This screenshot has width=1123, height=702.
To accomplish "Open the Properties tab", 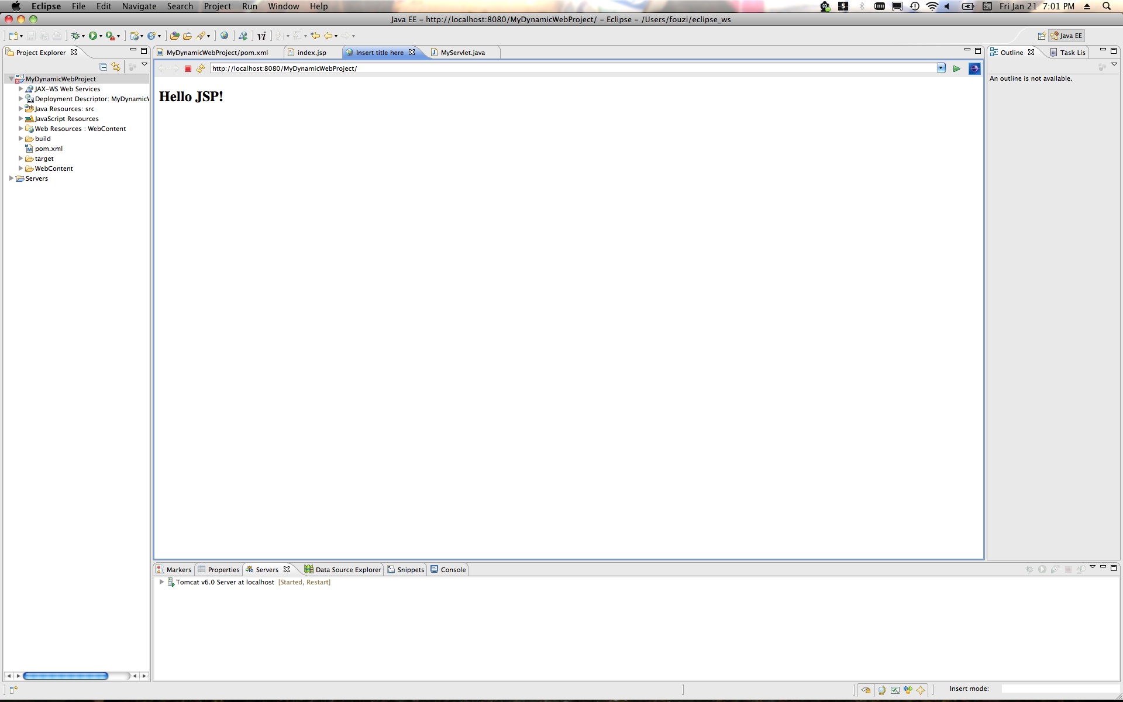I will pos(219,570).
